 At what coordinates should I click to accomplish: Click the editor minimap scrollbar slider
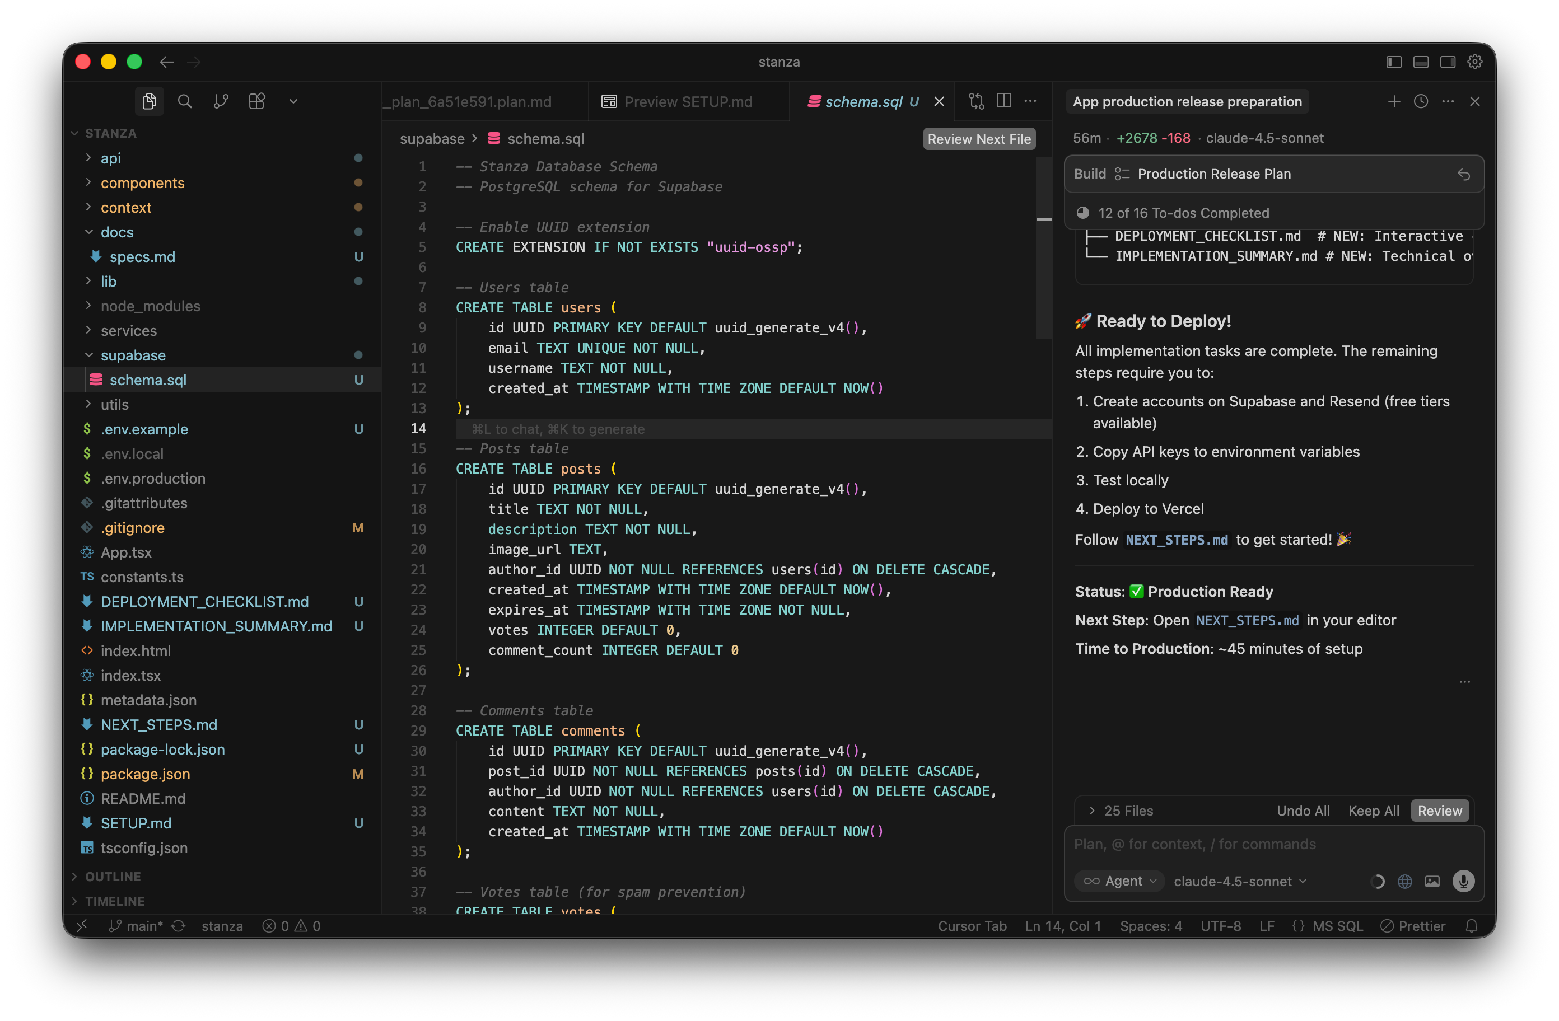pyautogui.click(x=1043, y=249)
